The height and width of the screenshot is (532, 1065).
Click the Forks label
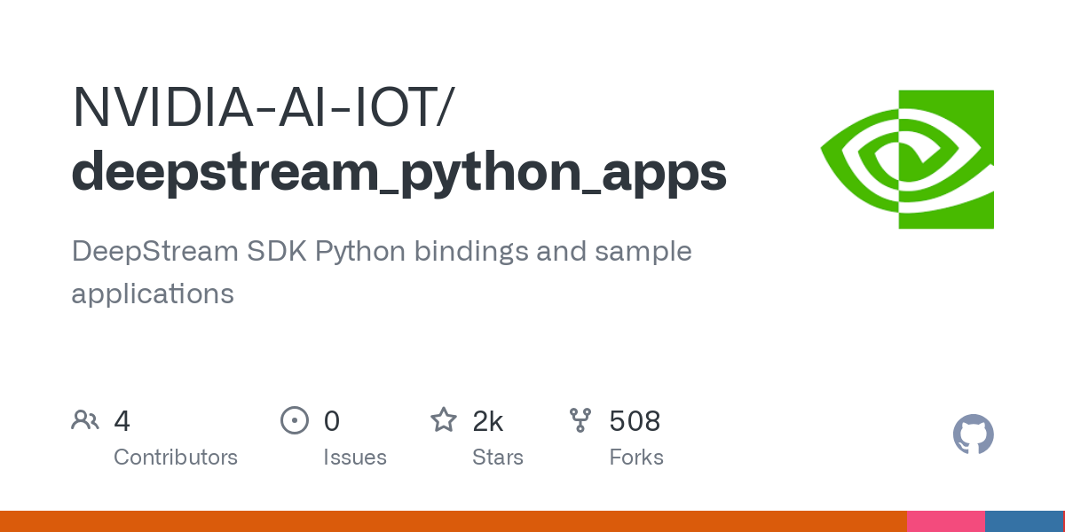[636, 458]
